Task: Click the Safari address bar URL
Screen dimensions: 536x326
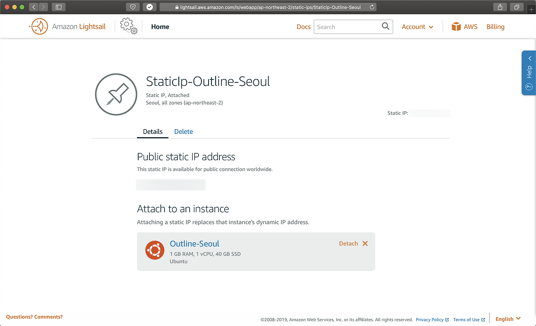Action: pyautogui.click(x=271, y=7)
